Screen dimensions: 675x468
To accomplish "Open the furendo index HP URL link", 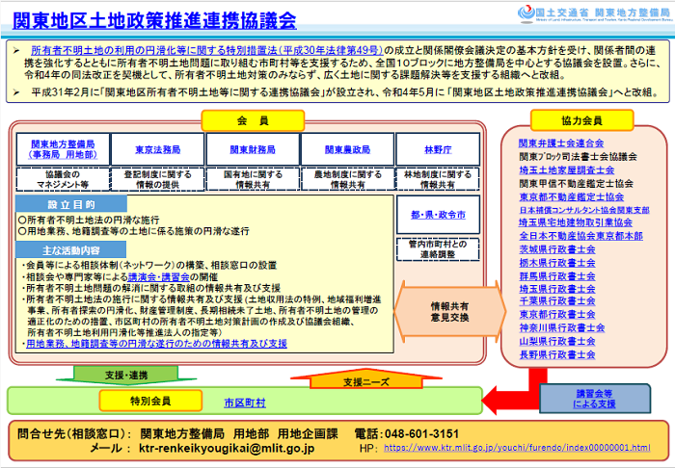I will coord(517,448).
